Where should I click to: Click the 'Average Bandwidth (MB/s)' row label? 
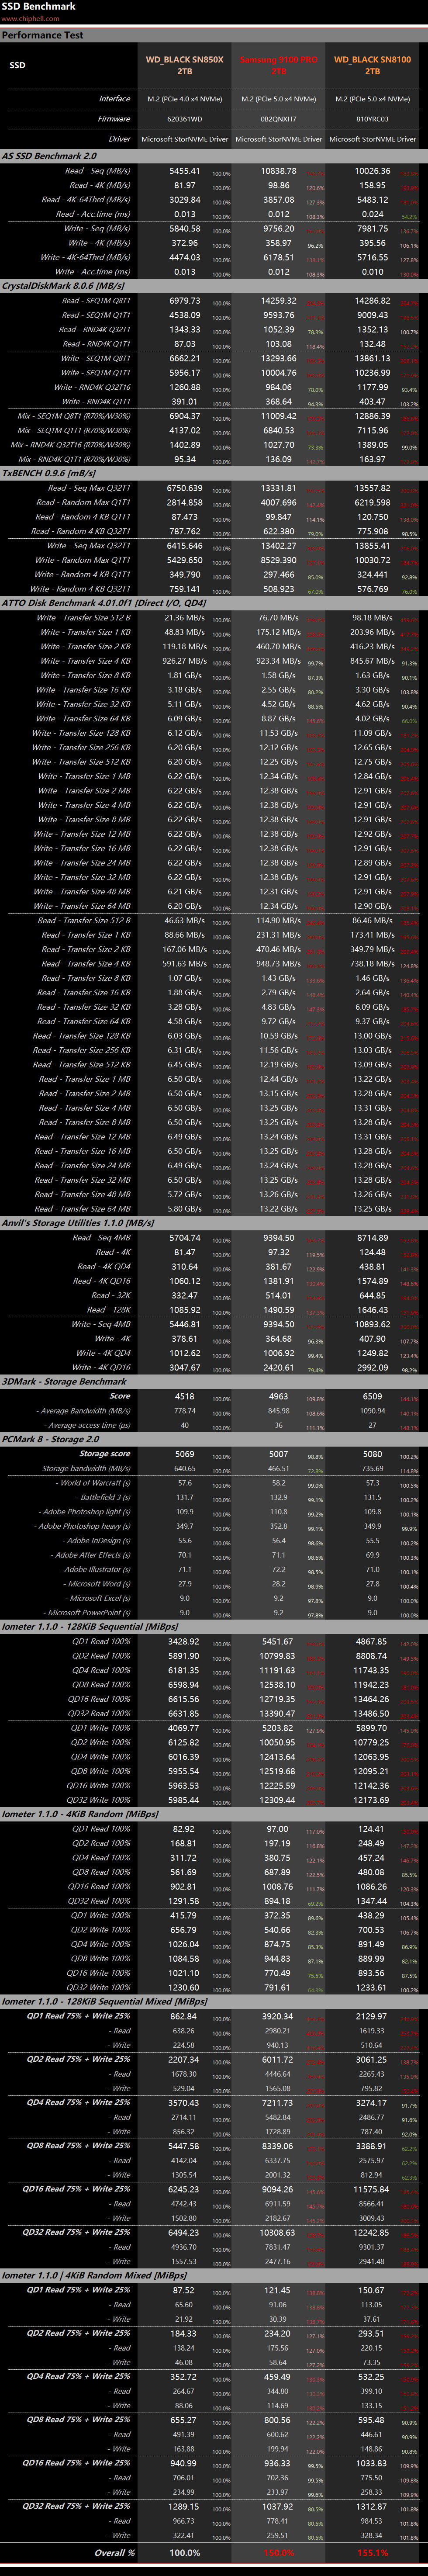[84, 1411]
